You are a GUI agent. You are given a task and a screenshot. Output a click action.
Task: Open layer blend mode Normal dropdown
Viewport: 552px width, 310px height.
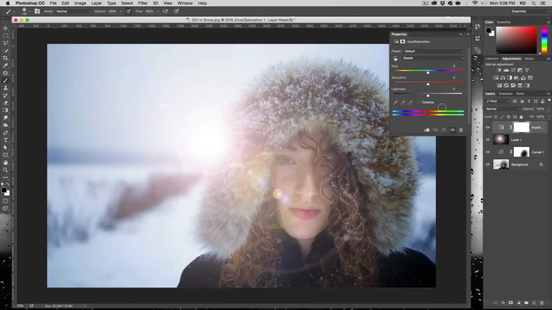tap(503, 109)
